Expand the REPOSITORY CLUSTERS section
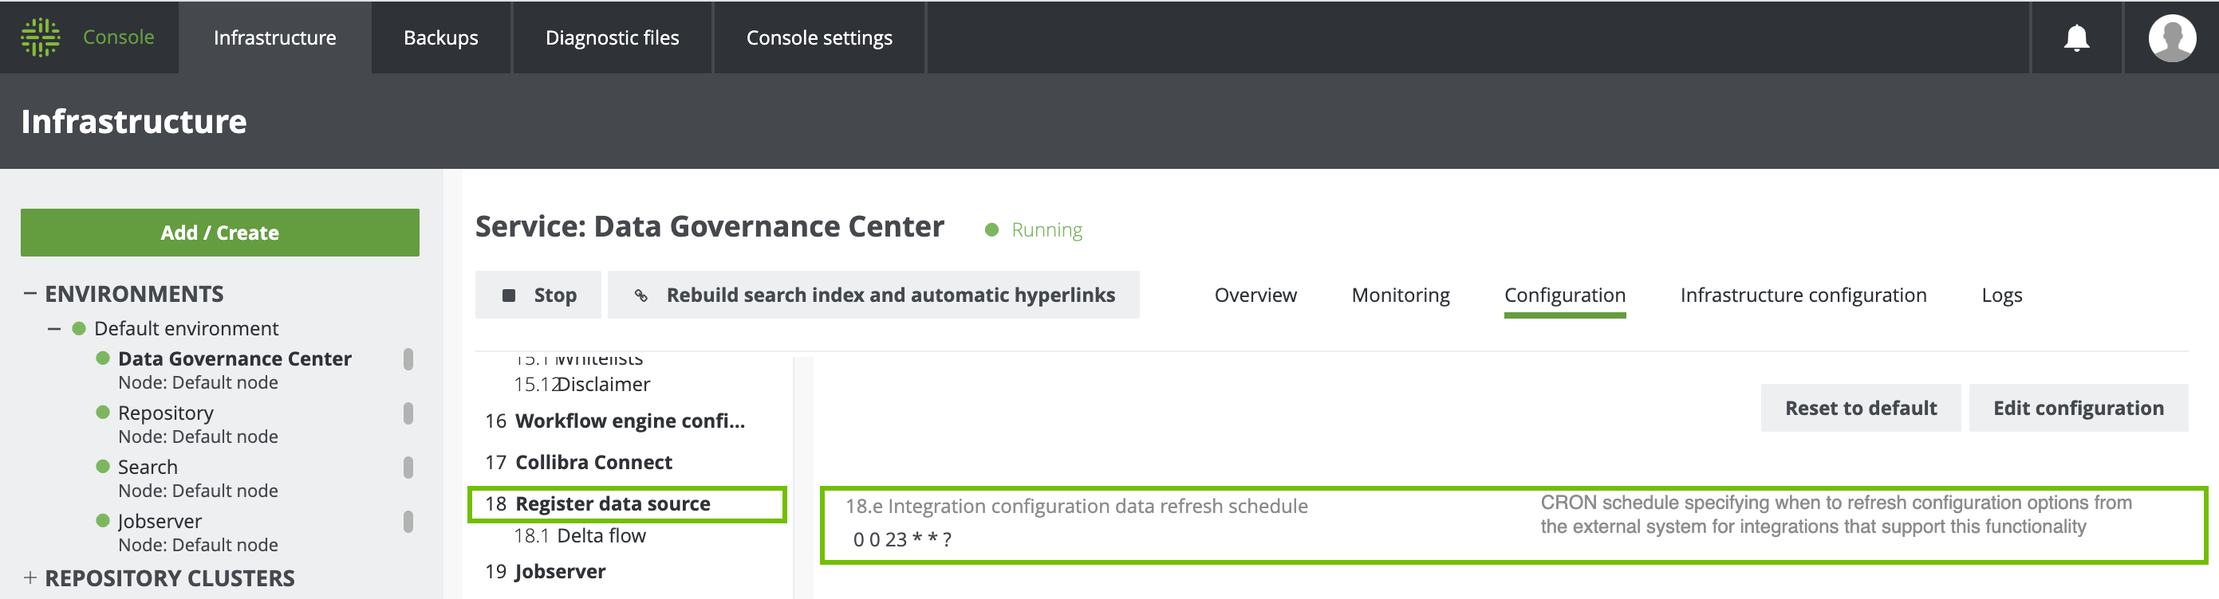The width and height of the screenshot is (2219, 599). point(30,577)
